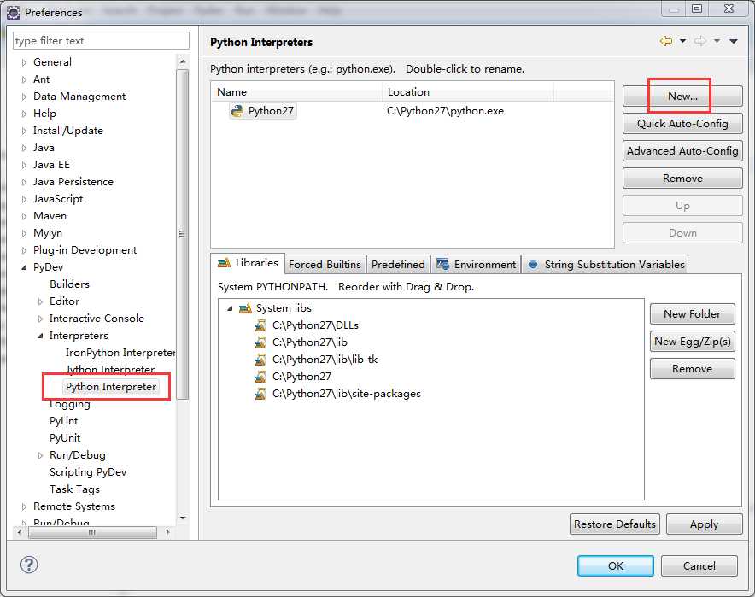Expand the Interactive Console node

coord(40,319)
